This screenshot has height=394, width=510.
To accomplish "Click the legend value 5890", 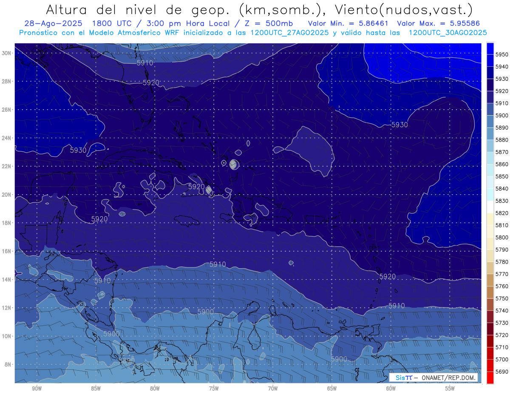I will click(502, 128).
